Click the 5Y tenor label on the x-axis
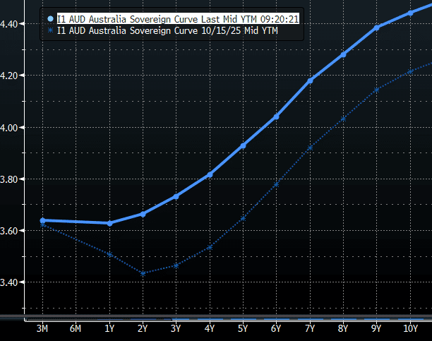This screenshot has height=341, width=432. [243, 328]
